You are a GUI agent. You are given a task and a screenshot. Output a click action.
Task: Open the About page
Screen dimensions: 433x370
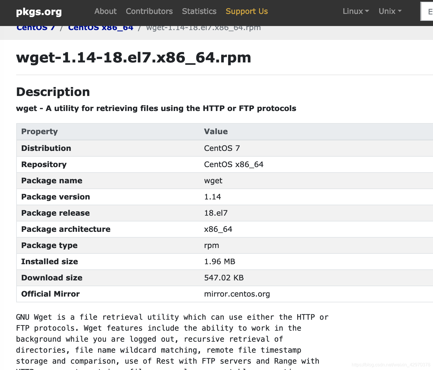tap(105, 11)
